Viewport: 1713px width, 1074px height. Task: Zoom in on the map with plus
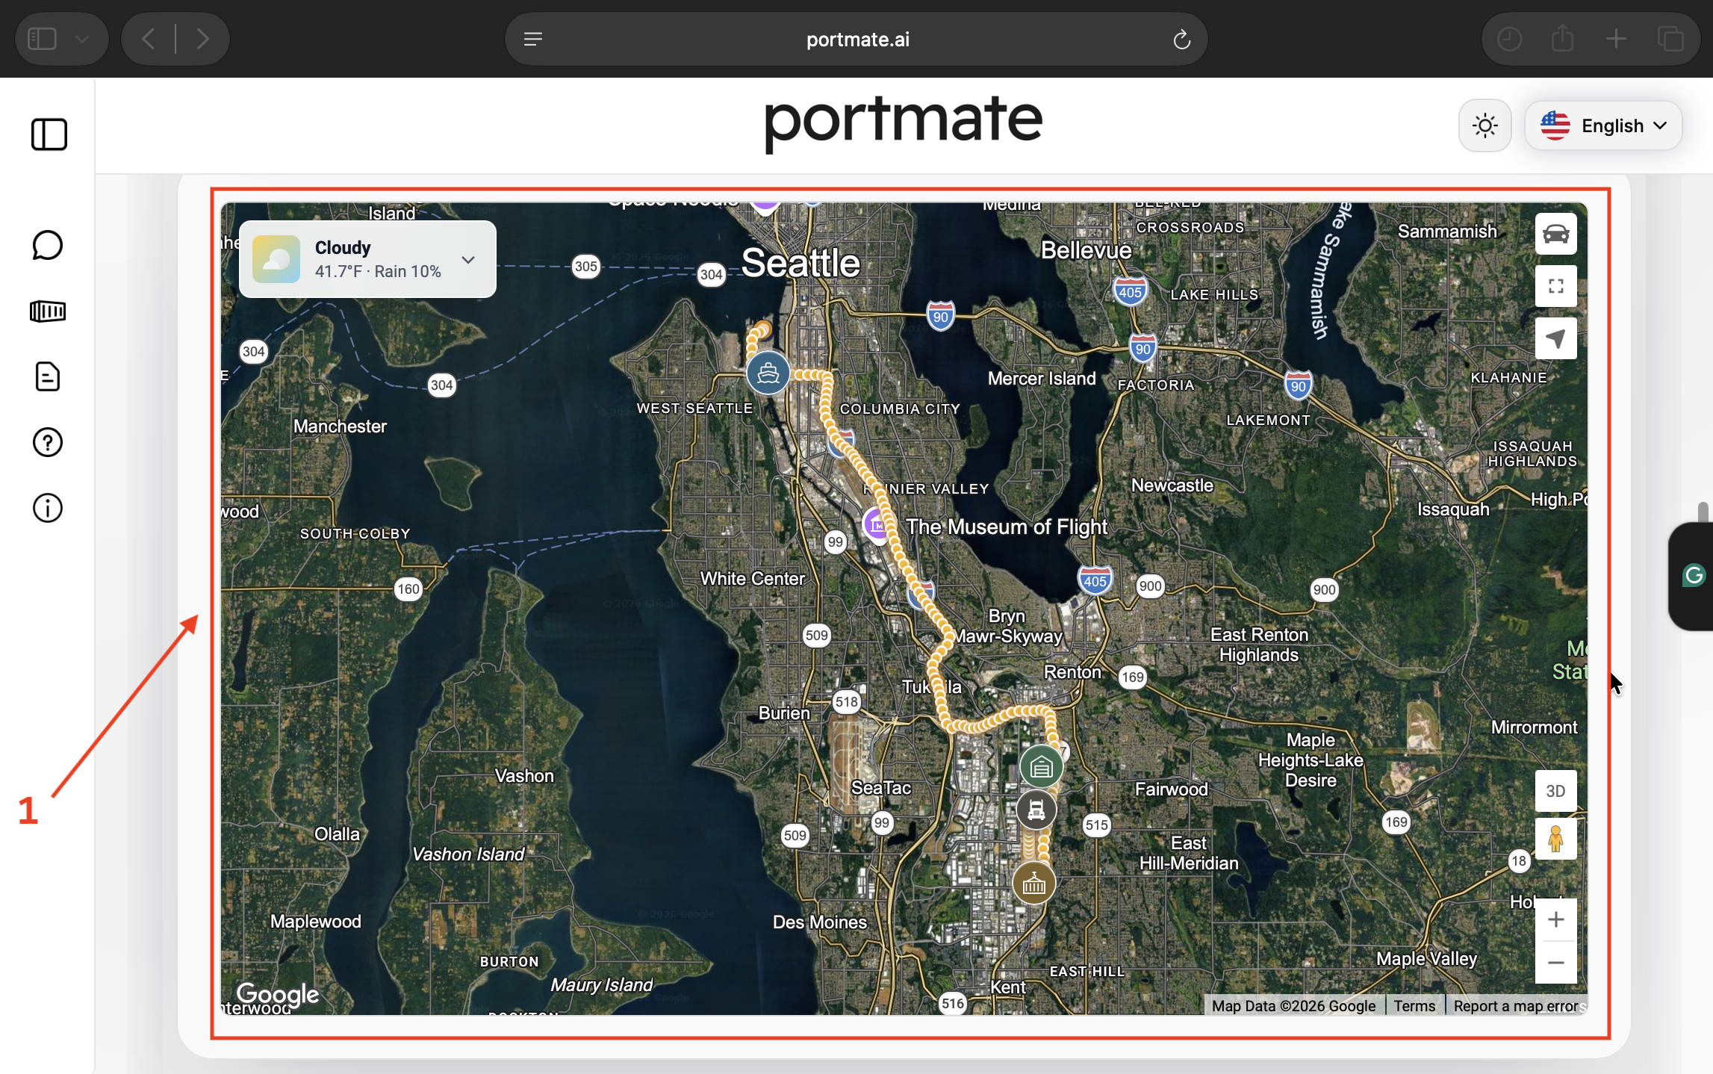1555,919
